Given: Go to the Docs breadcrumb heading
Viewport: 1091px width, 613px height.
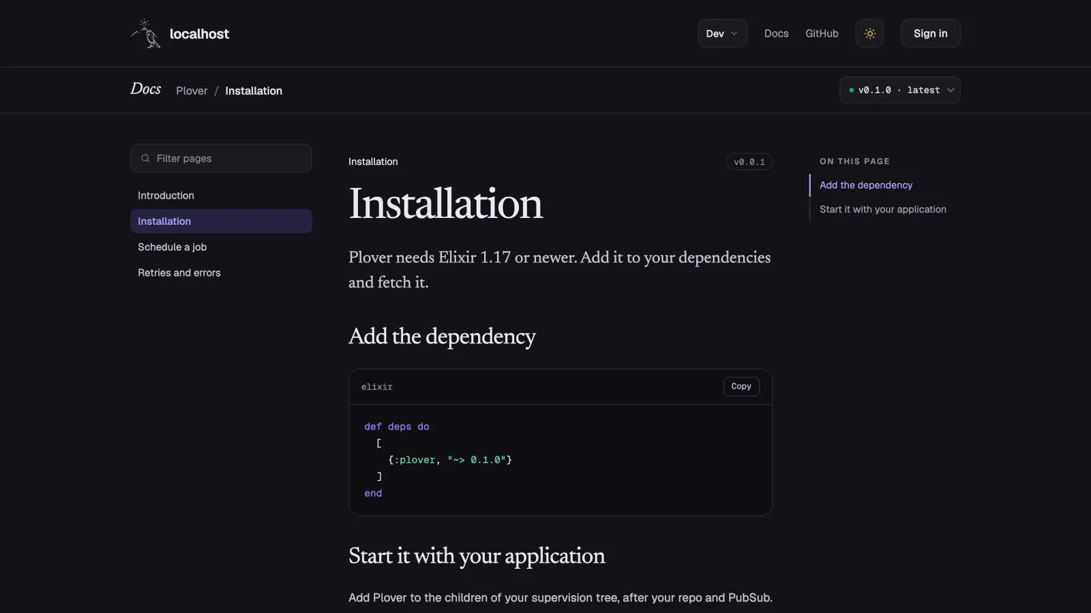Looking at the screenshot, I should click(145, 89).
